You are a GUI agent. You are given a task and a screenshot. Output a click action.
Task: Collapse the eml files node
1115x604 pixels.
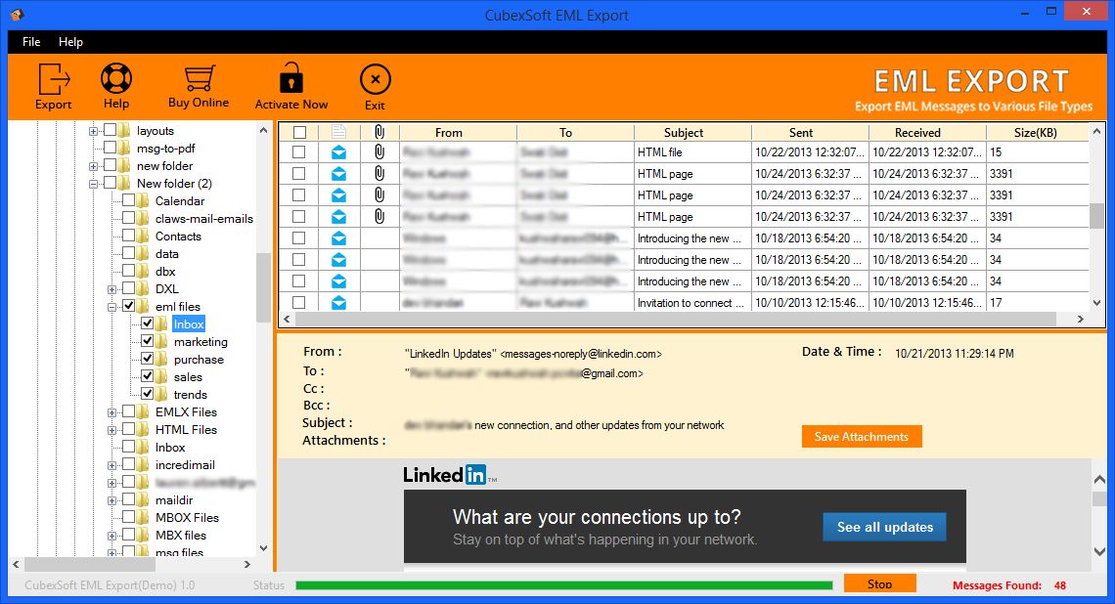(x=111, y=308)
